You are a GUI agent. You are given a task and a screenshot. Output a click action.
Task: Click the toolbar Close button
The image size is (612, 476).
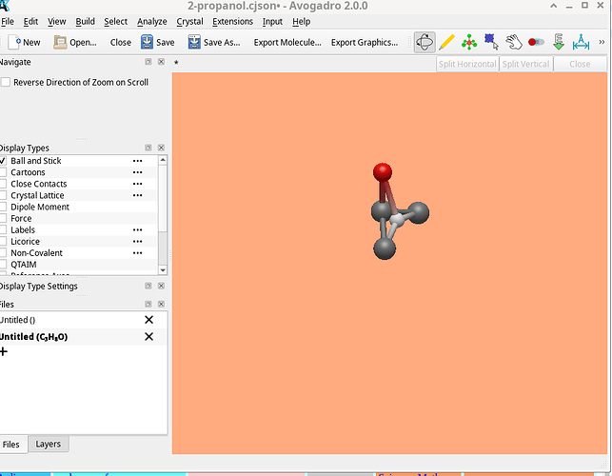pos(121,42)
